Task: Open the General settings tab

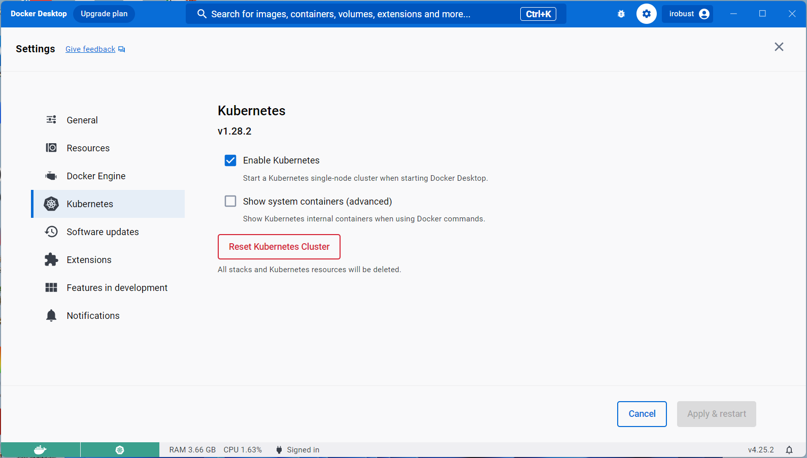Action: pyautogui.click(x=108, y=120)
